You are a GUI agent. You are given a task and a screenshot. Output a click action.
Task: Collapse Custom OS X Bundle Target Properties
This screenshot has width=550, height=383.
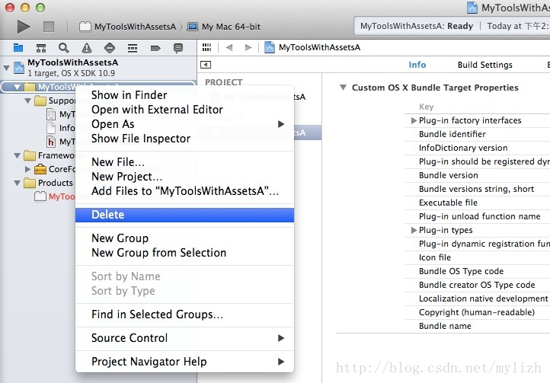pyautogui.click(x=343, y=88)
